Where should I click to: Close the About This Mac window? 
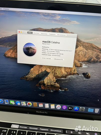click(19, 32)
